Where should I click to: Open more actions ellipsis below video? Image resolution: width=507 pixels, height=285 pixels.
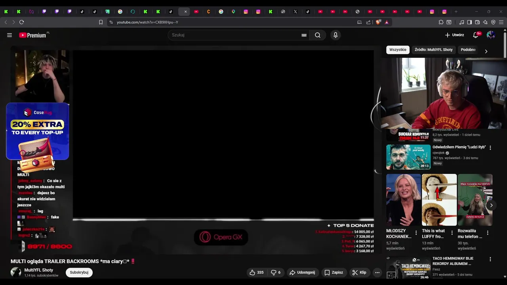(377, 272)
